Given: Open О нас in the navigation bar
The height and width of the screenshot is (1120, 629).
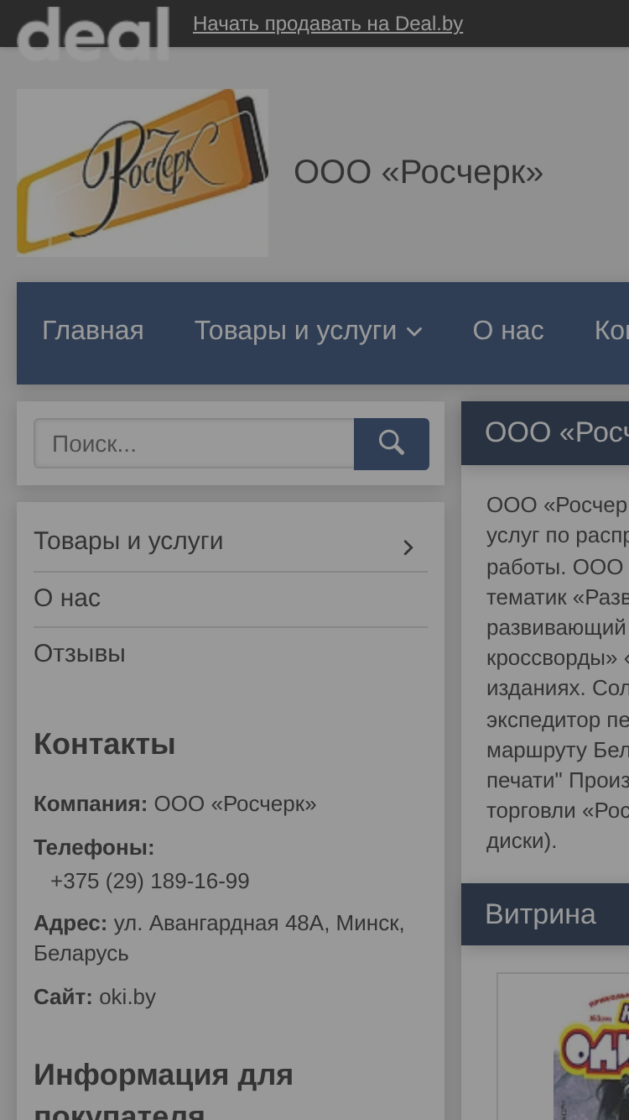Looking at the screenshot, I should pyautogui.click(x=508, y=331).
